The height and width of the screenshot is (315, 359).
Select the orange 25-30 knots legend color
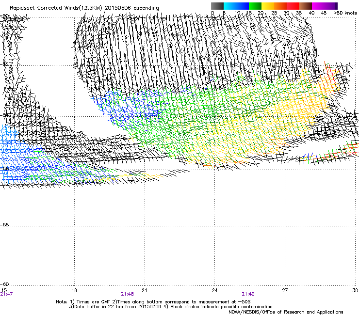coord(280,6)
